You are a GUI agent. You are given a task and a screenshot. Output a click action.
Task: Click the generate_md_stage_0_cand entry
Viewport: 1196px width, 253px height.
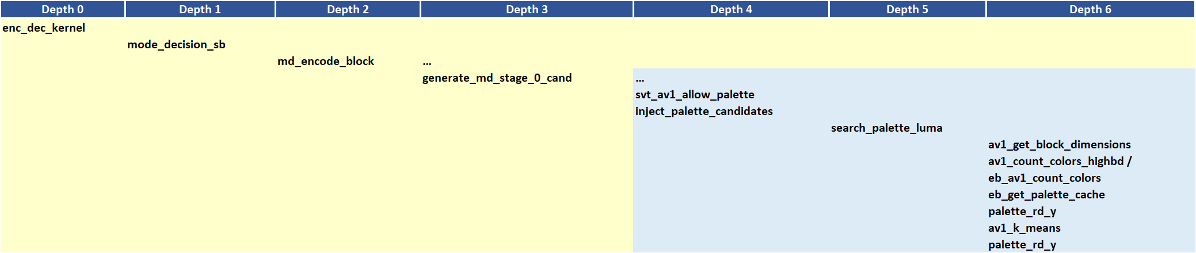click(x=497, y=78)
